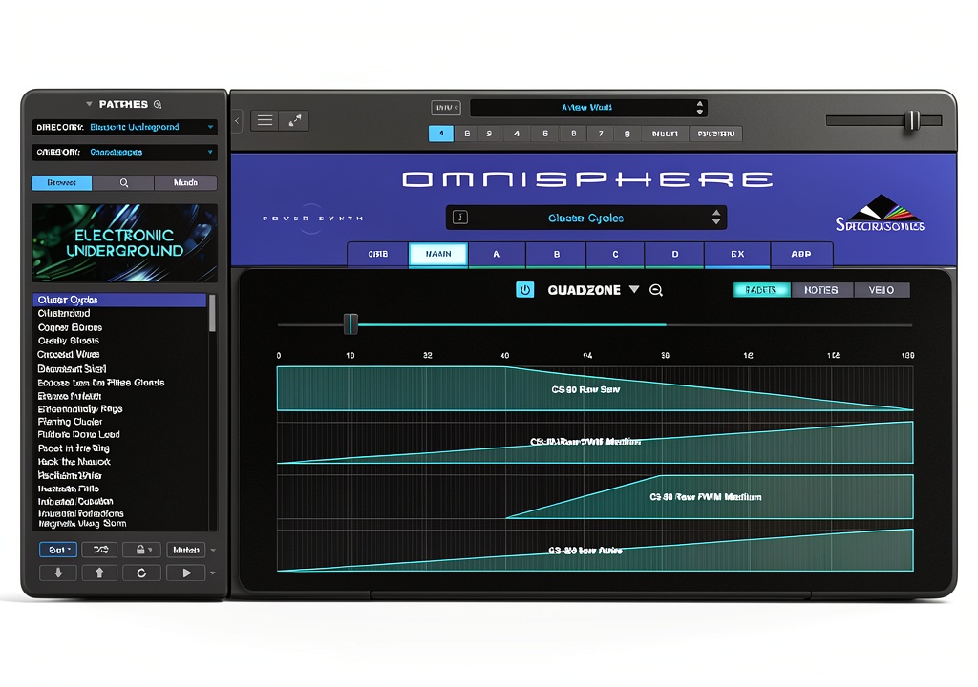Click the circular refresh arrow button

pos(141,572)
